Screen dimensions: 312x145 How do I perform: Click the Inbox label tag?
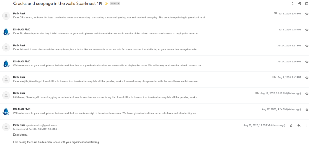(113, 4)
